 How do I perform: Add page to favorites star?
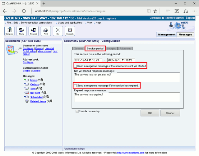click(155, 11)
